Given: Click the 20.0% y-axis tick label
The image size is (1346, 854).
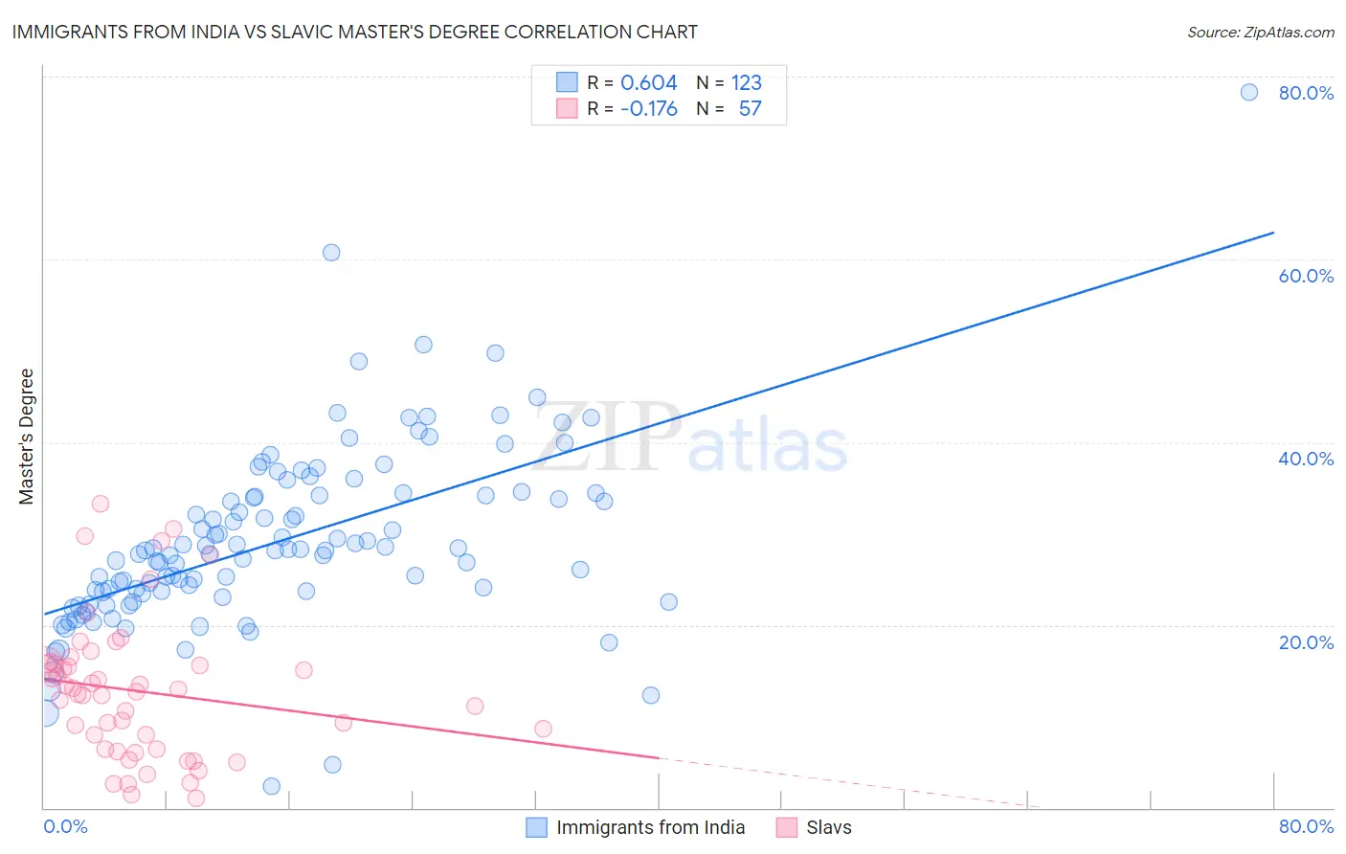Looking at the screenshot, I should coord(1306,642).
